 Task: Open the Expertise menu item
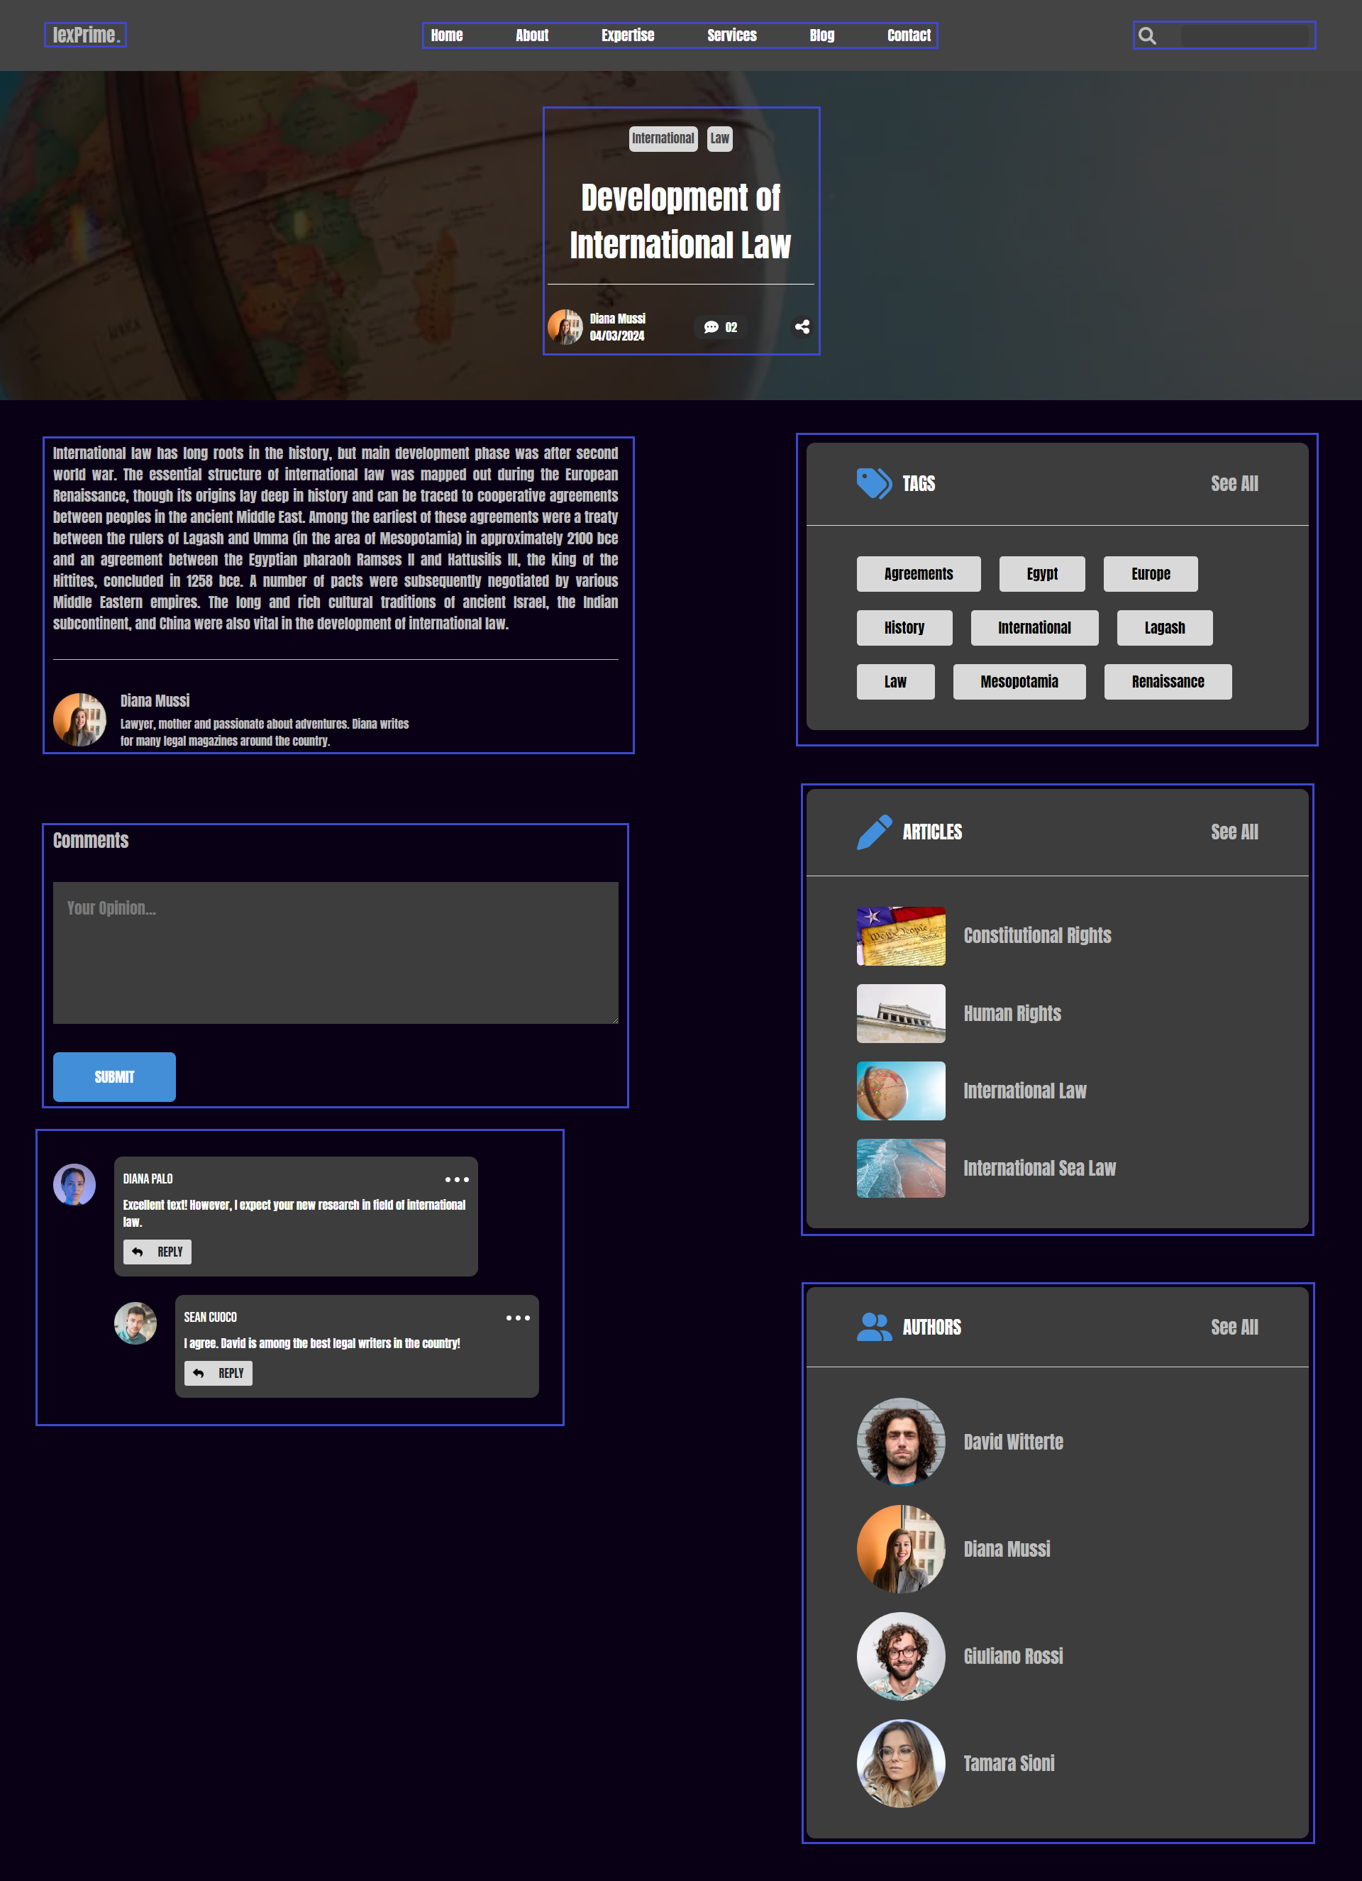pyautogui.click(x=628, y=35)
